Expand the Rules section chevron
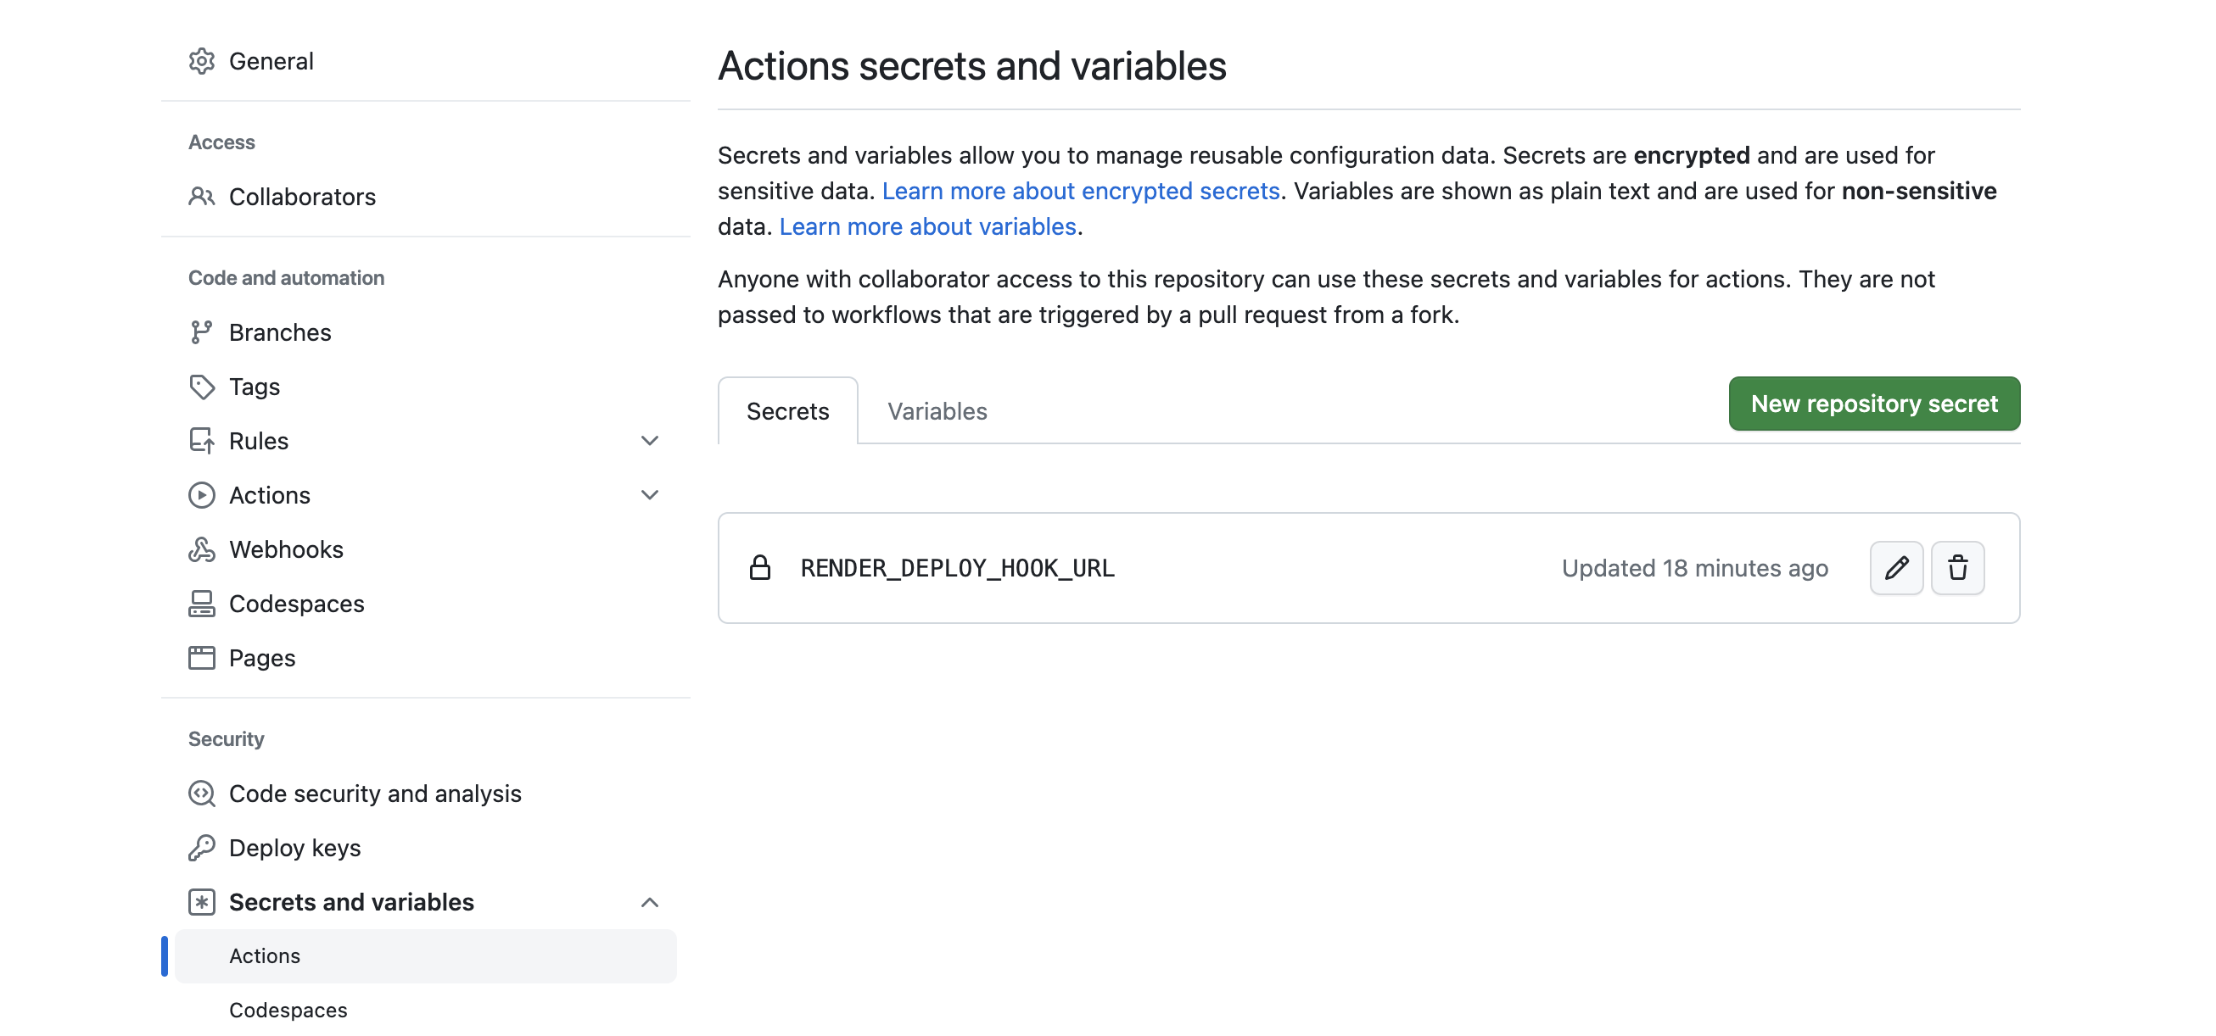Viewport: 2216px width, 1036px height. pos(651,440)
